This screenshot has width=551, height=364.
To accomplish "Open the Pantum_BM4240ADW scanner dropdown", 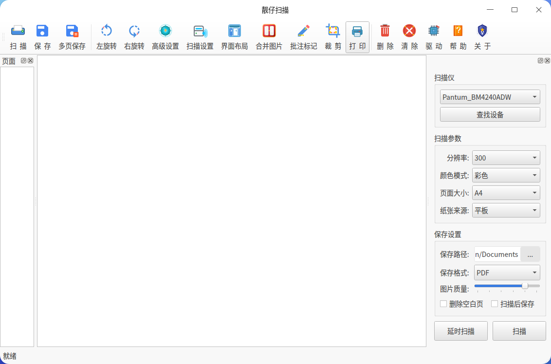I will 490,97.
